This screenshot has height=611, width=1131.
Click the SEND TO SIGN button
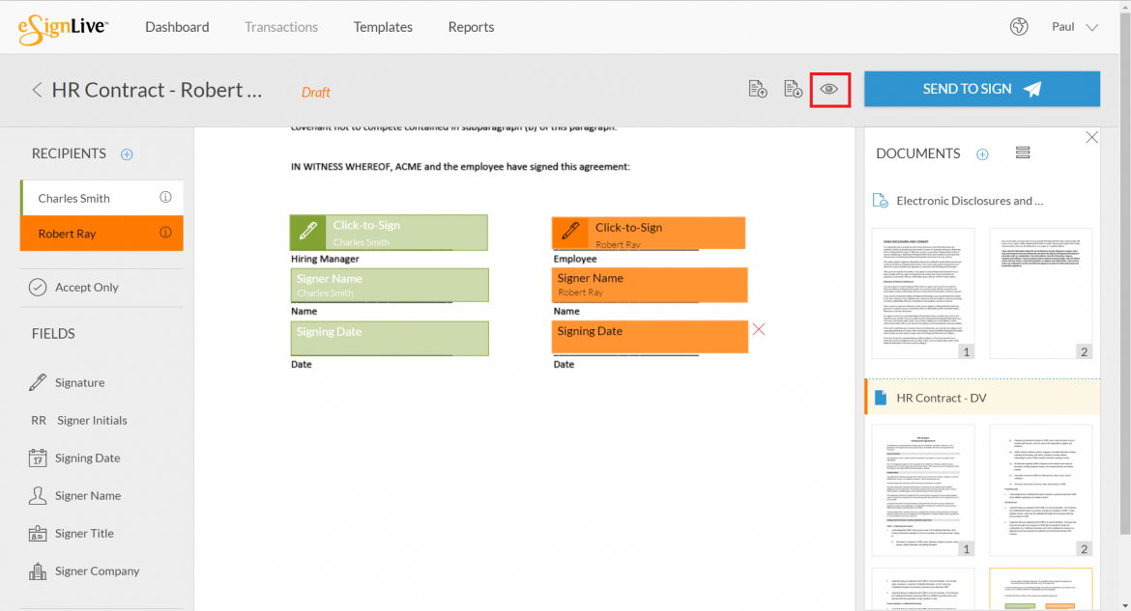pyautogui.click(x=981, y=88)
